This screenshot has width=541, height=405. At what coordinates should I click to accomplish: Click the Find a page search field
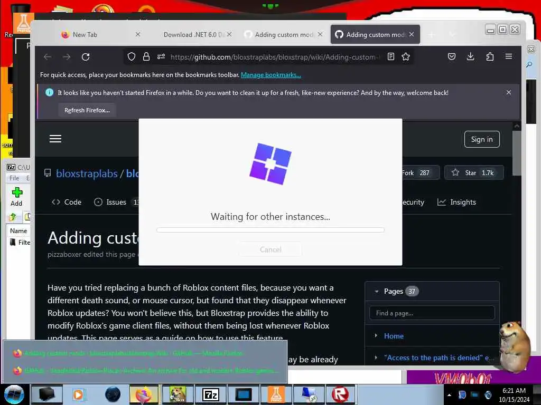point(432,313)
